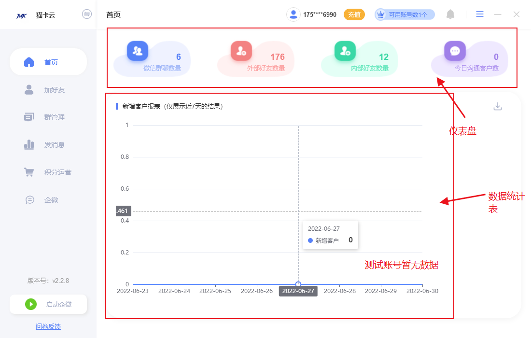531x338 pixels.
Task: Open the 可用账号数1个 badge
Action: [405, 14]
